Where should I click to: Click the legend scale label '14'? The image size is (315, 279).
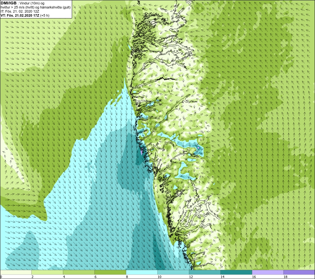click(x=222, y=277)
